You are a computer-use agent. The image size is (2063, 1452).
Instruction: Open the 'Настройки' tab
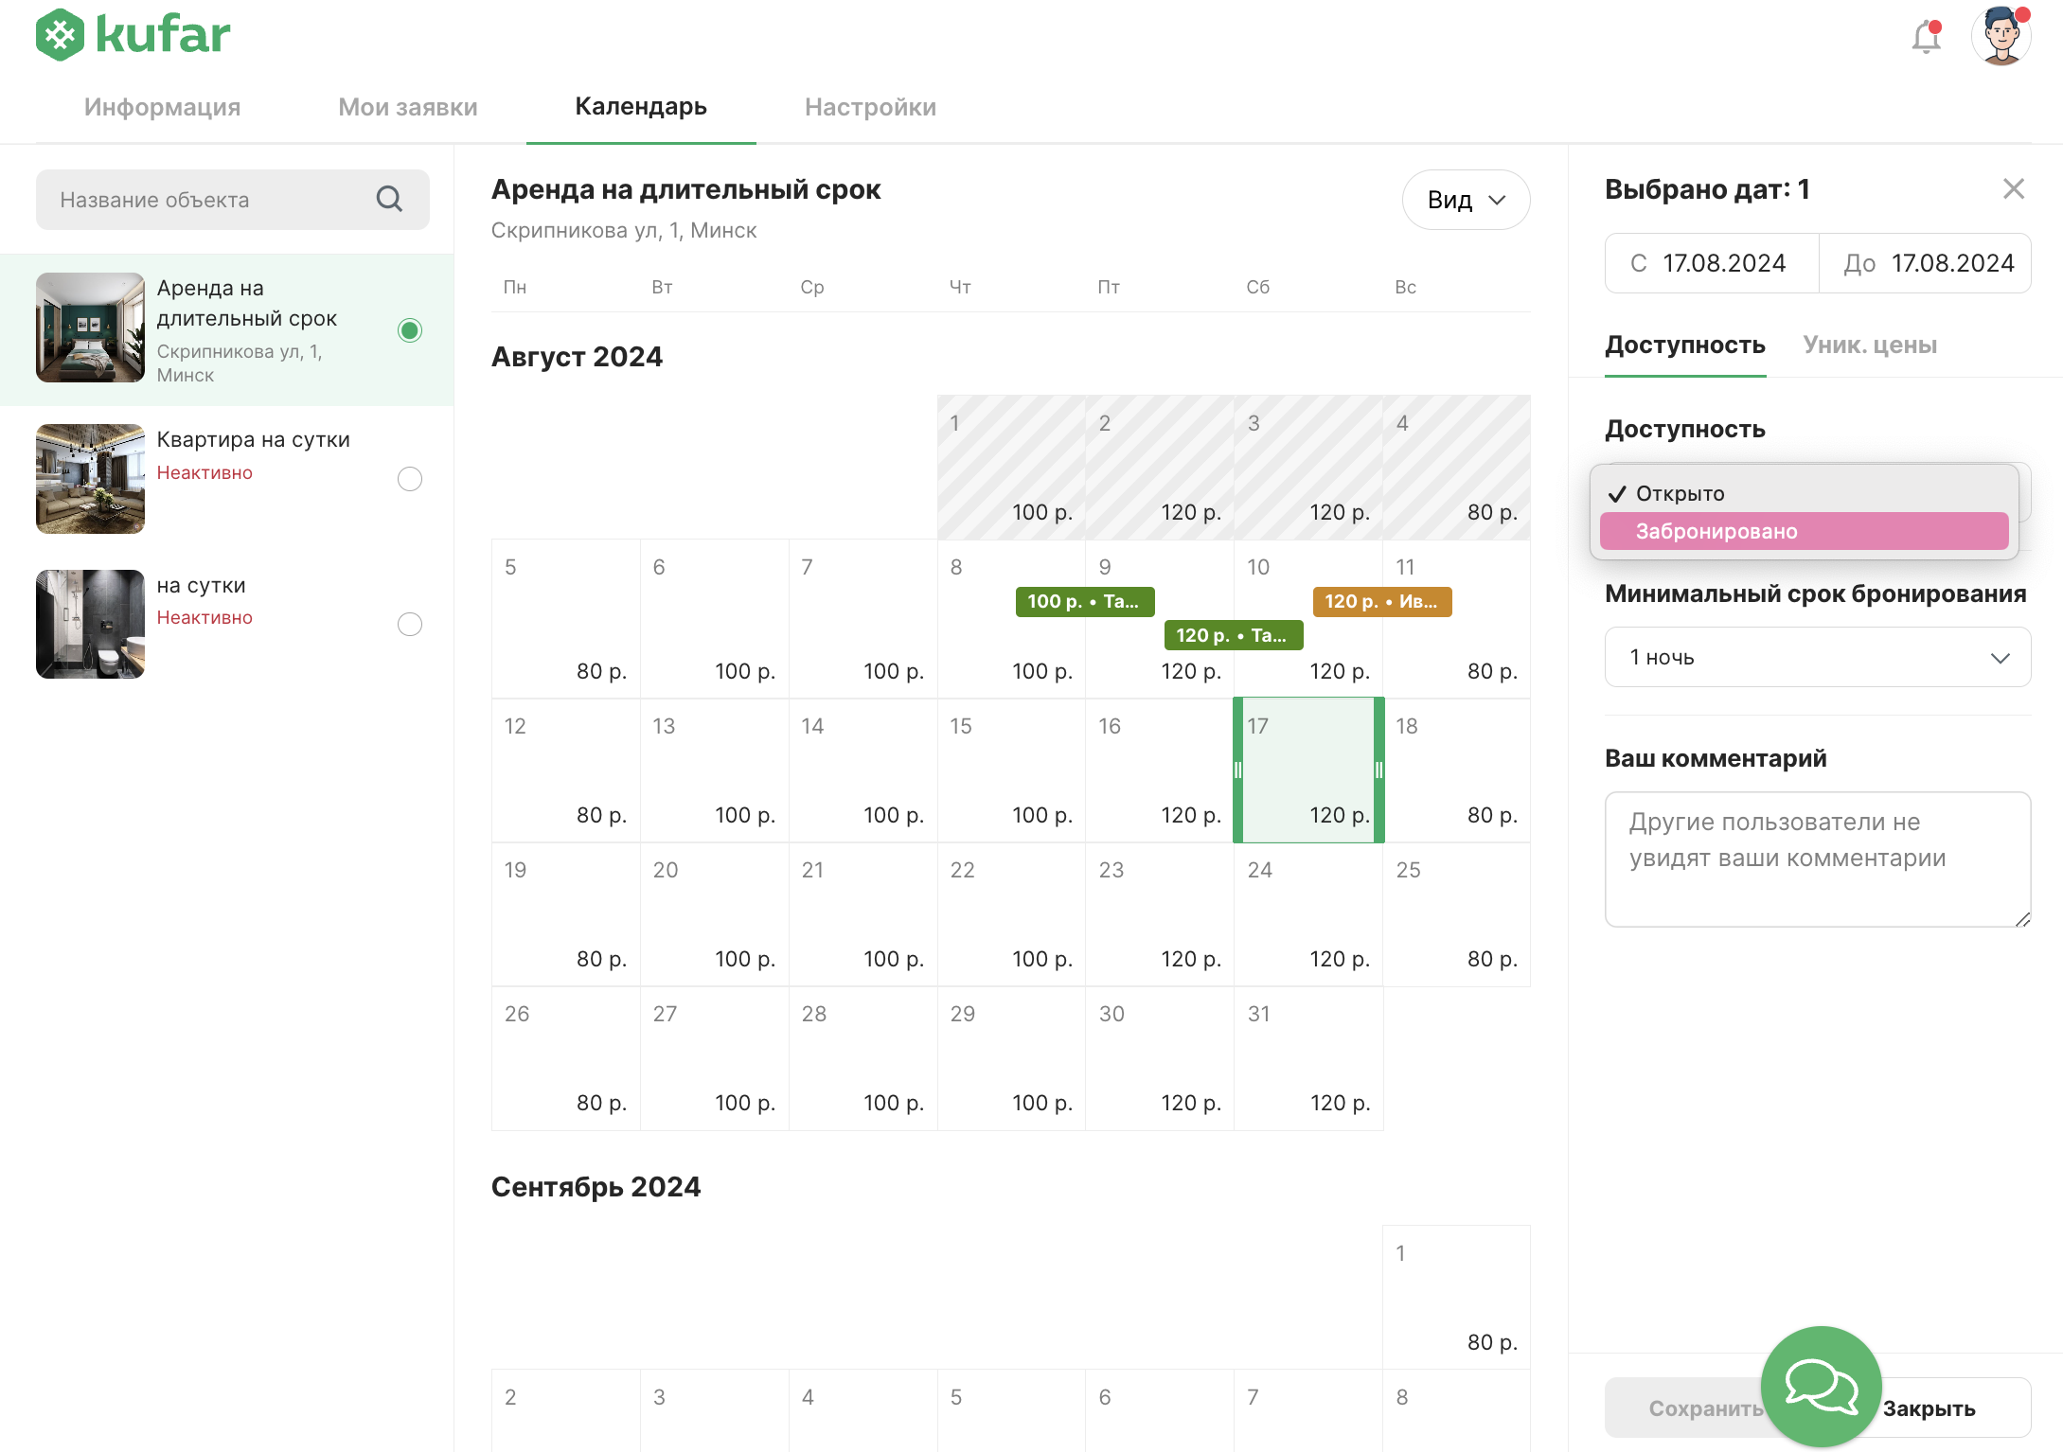click(x=871, y=107)
